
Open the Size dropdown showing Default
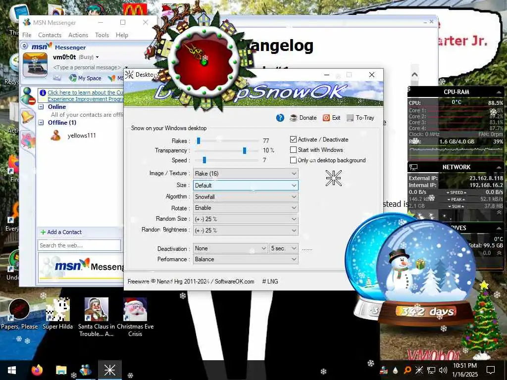(246, 186)
